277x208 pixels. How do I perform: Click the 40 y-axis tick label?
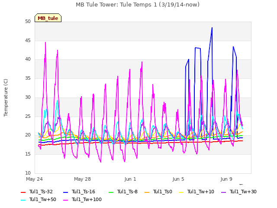click(x=28, y=59)
